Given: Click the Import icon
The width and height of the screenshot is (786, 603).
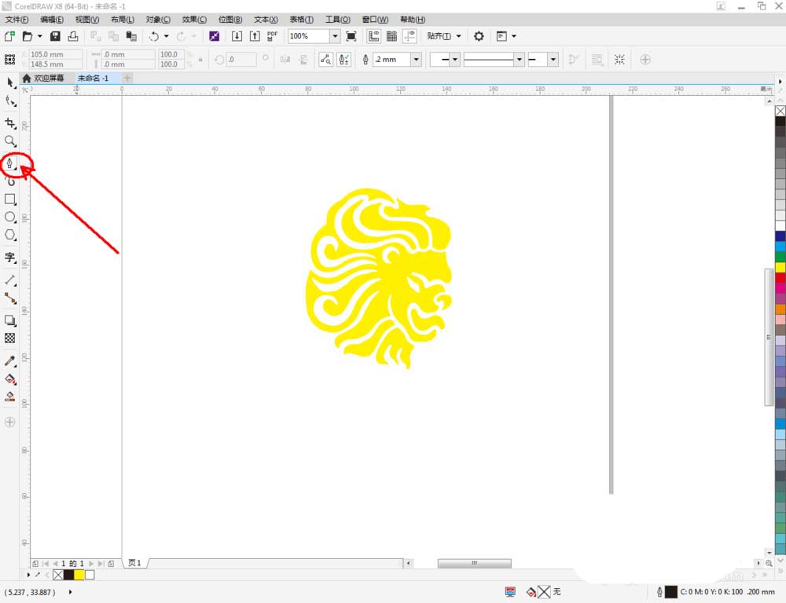Looking at the screenshot, I should pyautogui.click(x=237, y=36).
